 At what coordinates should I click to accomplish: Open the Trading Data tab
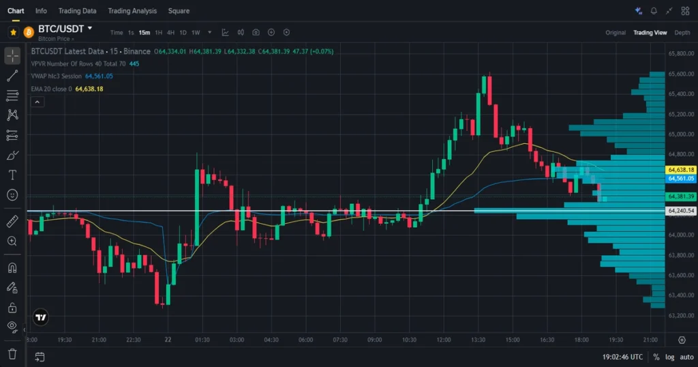(x=78, y=11)
